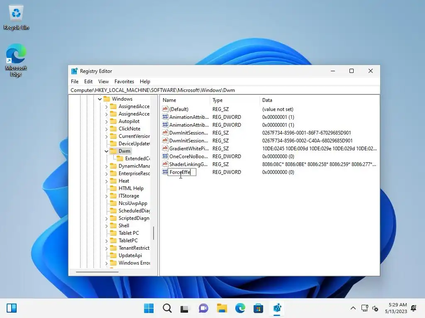The image size is (425, 318).
Task: Open the Favorites menu
Action: point(124,82)
